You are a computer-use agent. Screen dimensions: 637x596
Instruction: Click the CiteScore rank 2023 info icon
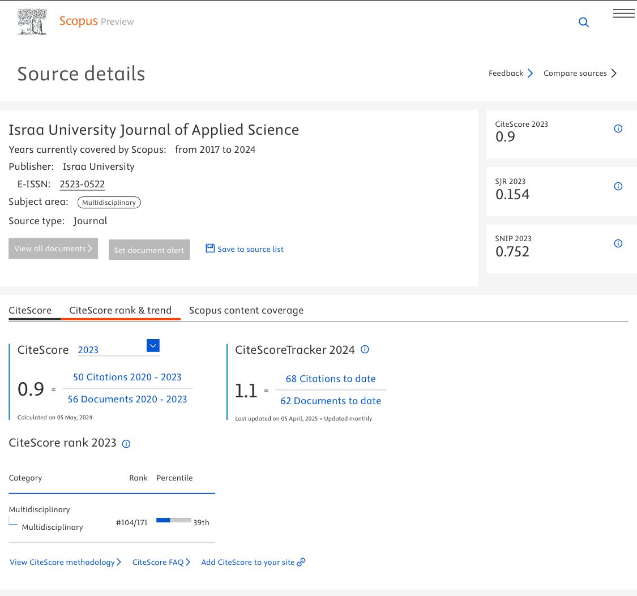126,444
